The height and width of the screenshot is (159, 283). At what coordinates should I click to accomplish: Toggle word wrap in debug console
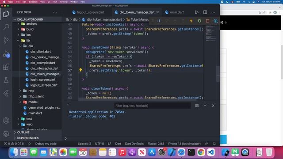point(197,106)
